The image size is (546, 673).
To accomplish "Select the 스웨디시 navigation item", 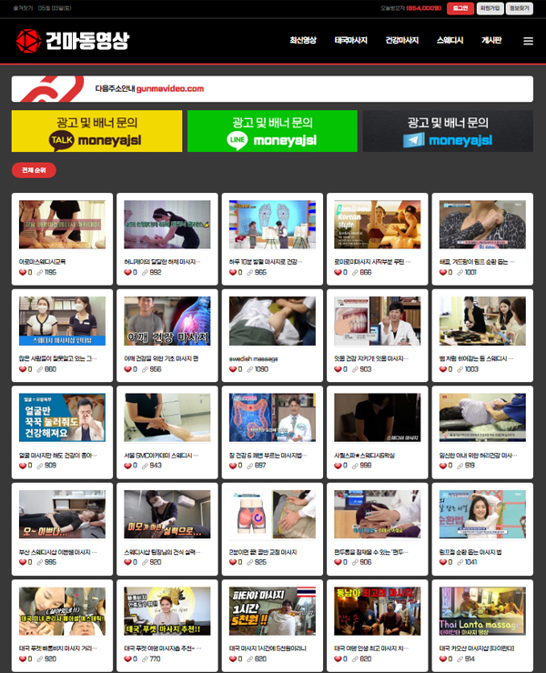I will [450, 40].
